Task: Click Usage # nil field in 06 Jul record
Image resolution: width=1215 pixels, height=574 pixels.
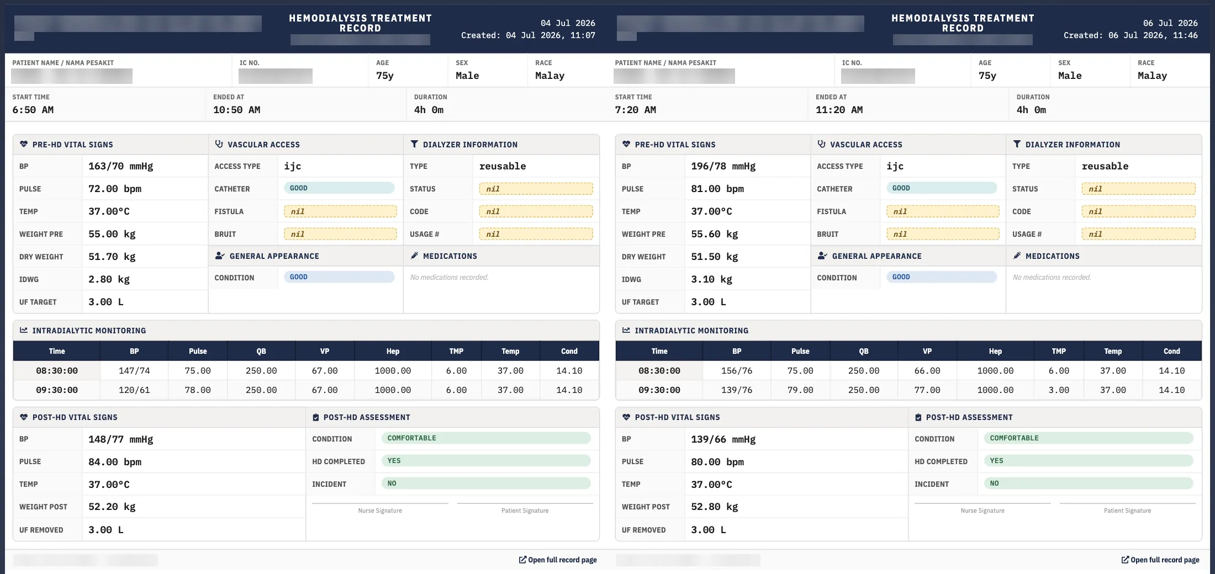Action: [1138, 234]
